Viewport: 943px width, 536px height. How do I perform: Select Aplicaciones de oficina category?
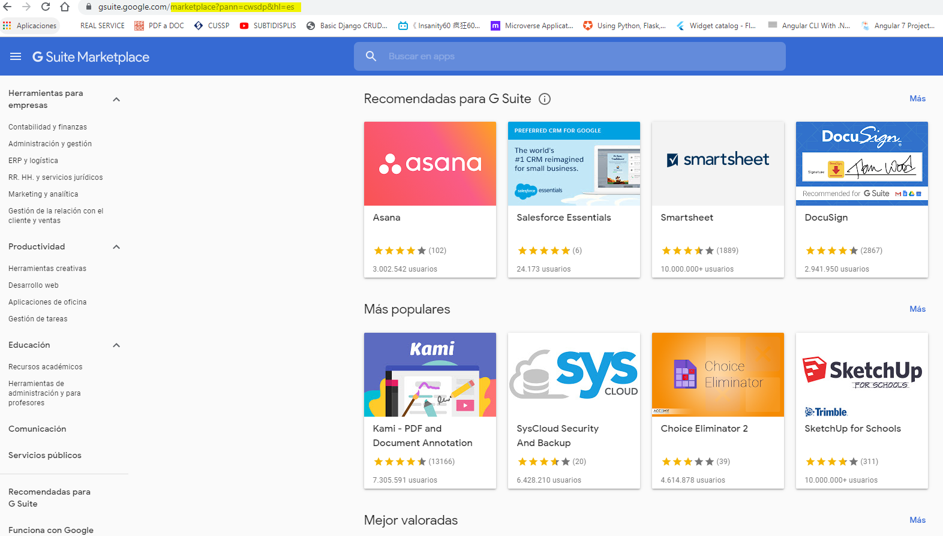(x=47, y=302)
